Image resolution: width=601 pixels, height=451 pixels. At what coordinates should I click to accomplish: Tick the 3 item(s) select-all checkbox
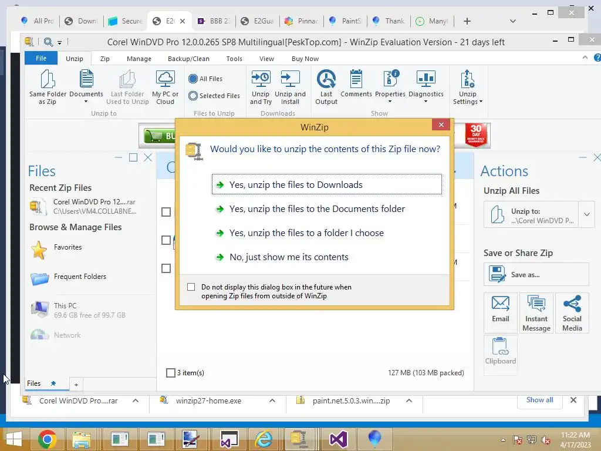tap(171, 373)
